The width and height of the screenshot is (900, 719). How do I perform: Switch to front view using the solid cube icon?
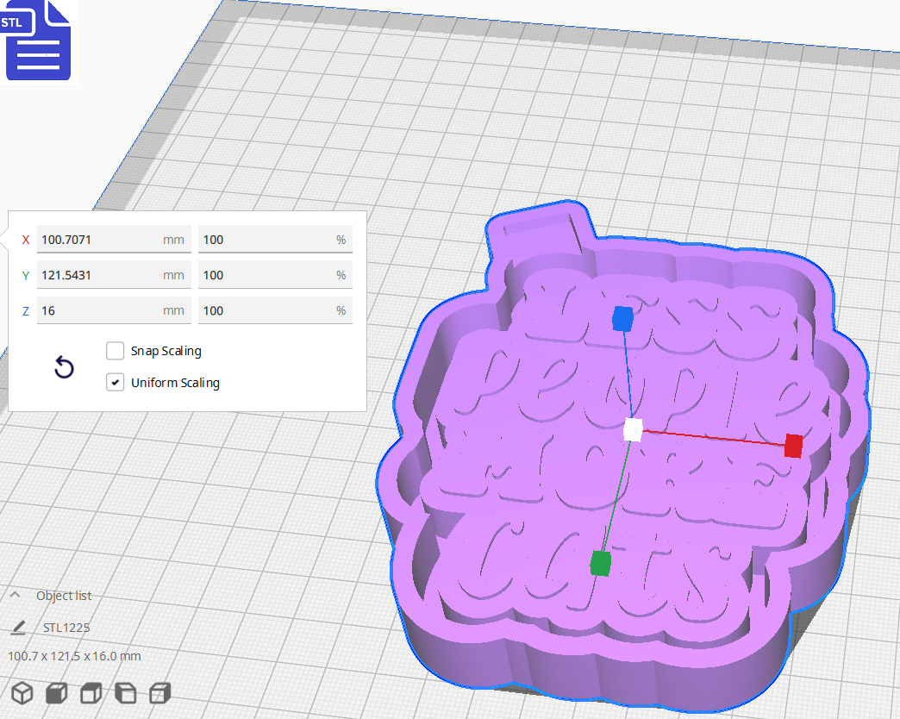55,692
